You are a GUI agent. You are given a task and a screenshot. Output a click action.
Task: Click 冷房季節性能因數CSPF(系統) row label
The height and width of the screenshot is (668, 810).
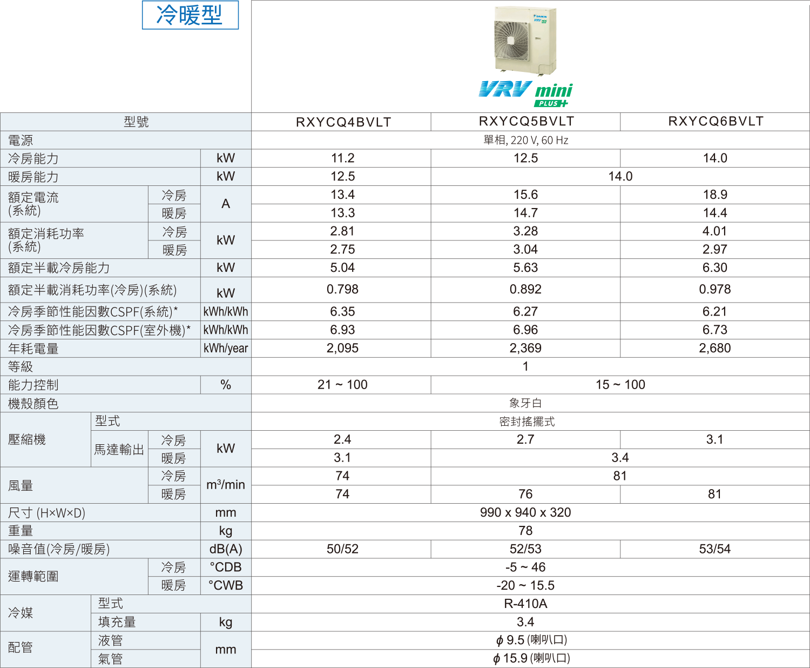click(93, 312)
